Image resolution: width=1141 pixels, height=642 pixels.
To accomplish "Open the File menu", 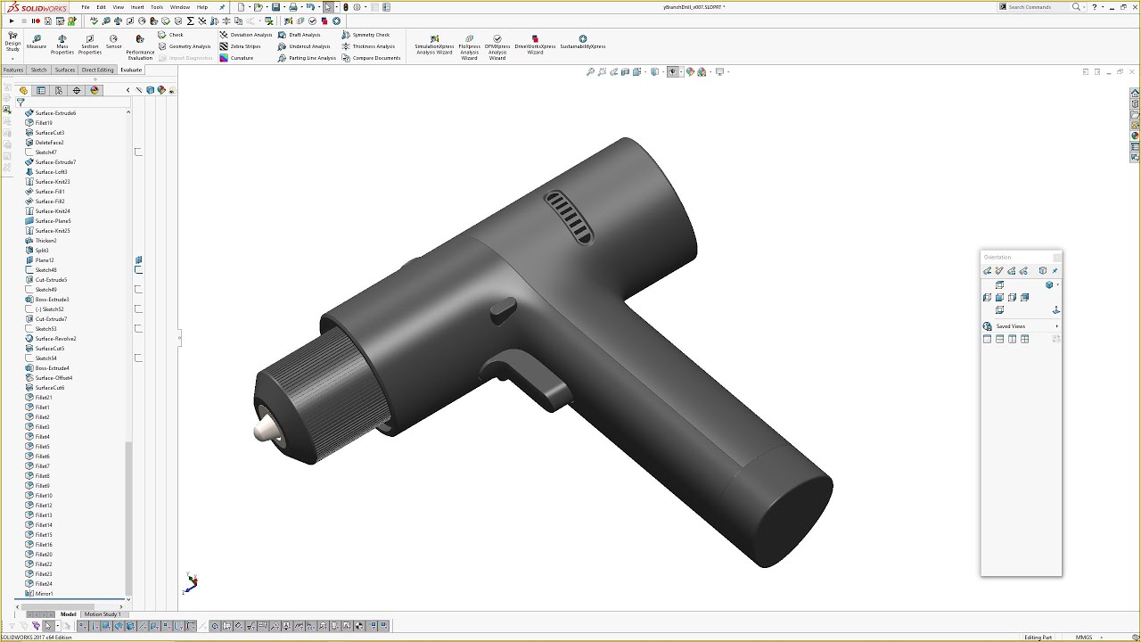I will point(86,7).
